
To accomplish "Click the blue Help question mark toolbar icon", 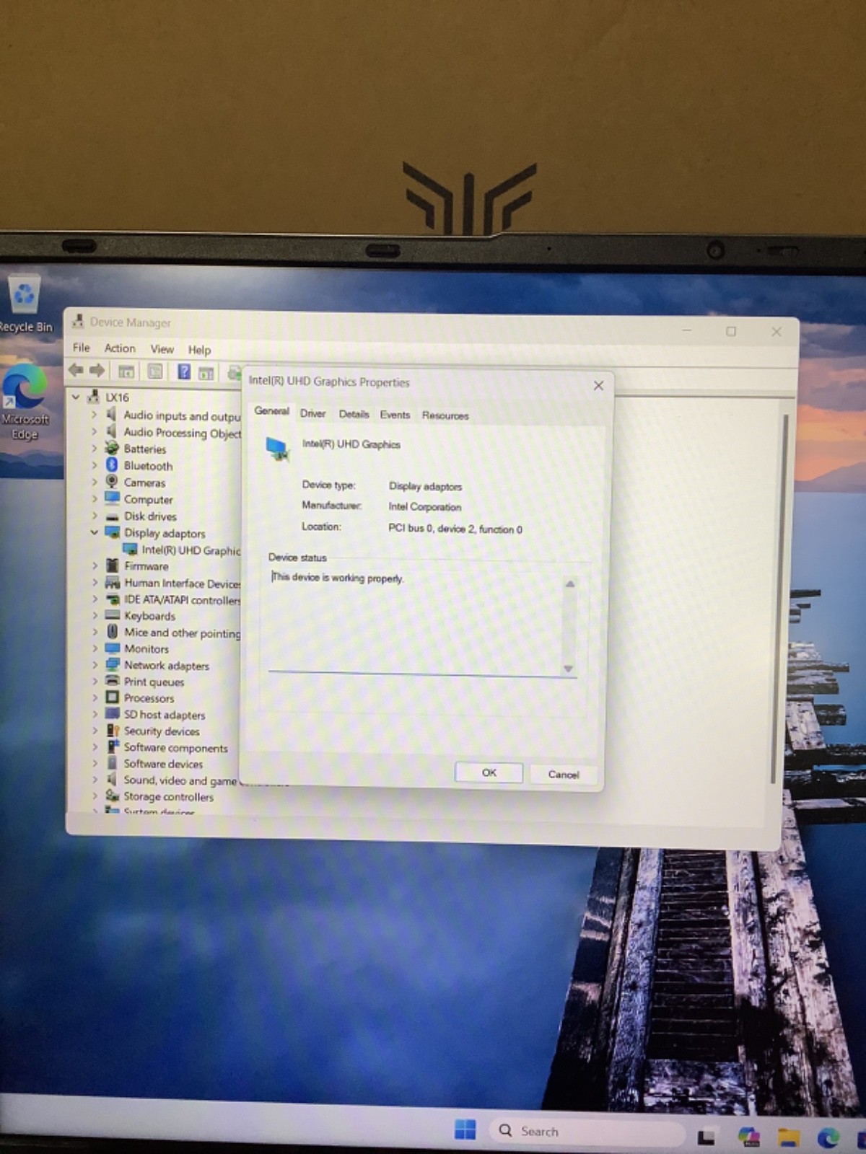I will [184, 371].
